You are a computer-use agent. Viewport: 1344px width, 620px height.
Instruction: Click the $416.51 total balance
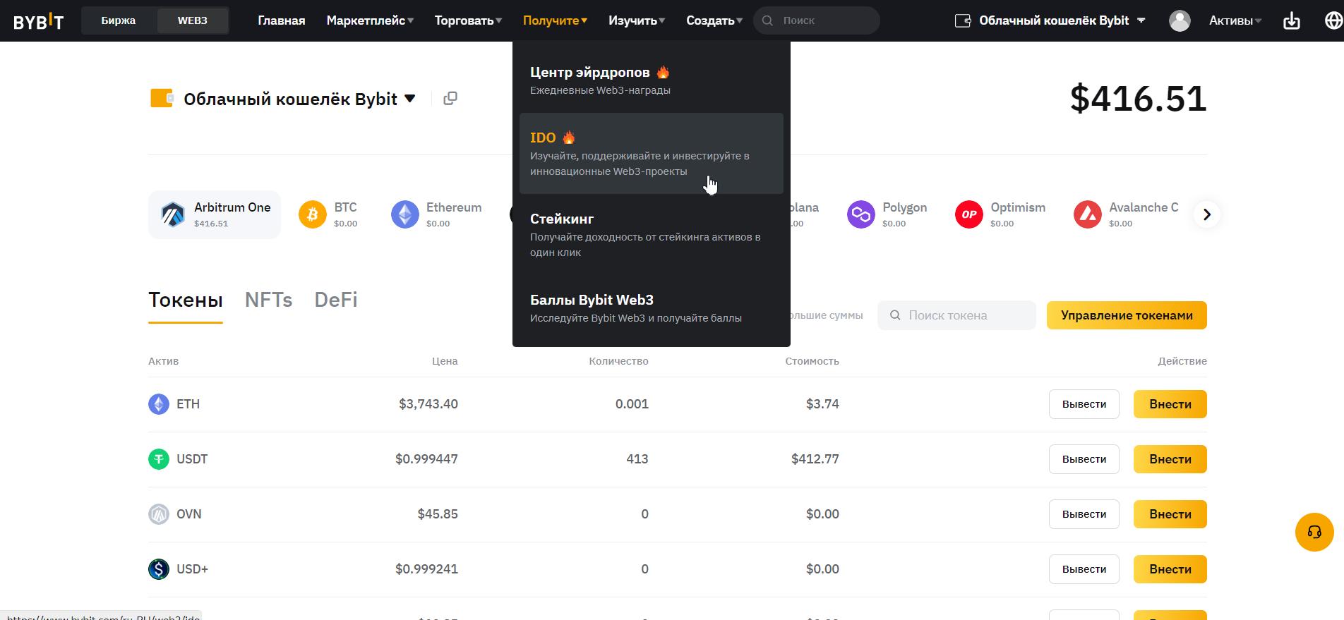point(1138,99)
